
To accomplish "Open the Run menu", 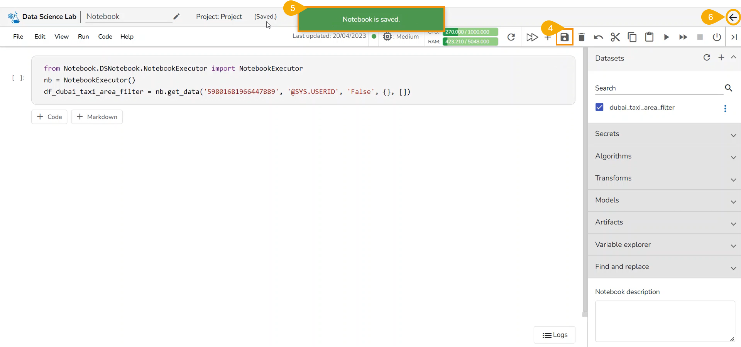I will 83,37.
